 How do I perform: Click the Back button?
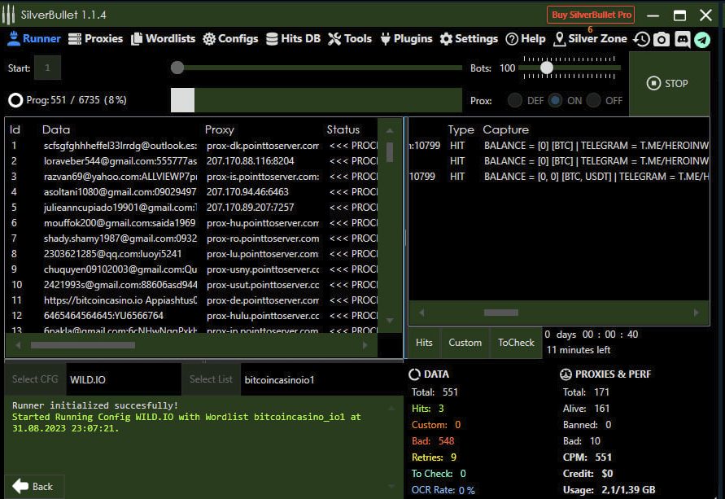click(x=33, y=486)
